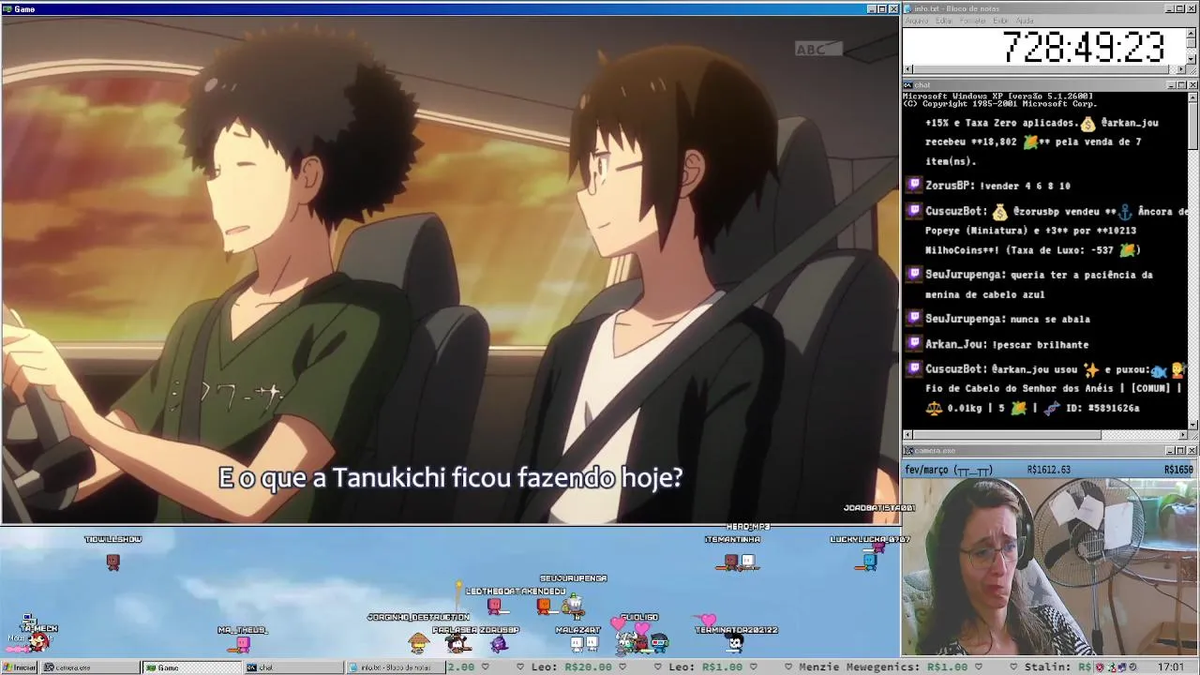Open the Editar menu in Bloco de notas
Image resolution: width=1200 pixels, height=675 pixels.
943,21
